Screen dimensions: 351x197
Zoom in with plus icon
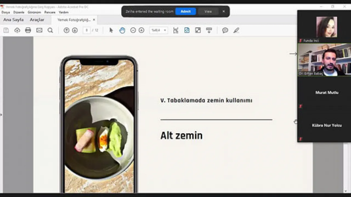pos(141,30)
